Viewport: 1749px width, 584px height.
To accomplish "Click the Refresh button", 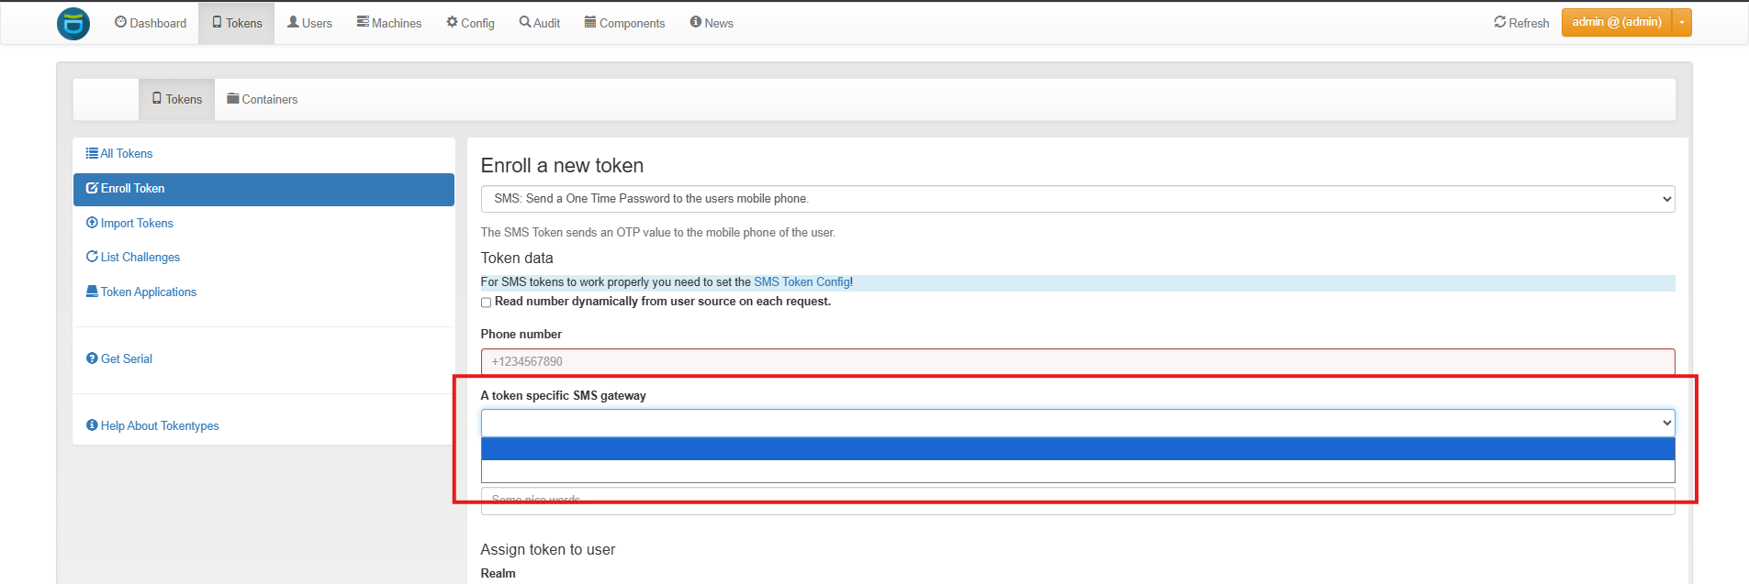I will click(x=1521, y=23).
